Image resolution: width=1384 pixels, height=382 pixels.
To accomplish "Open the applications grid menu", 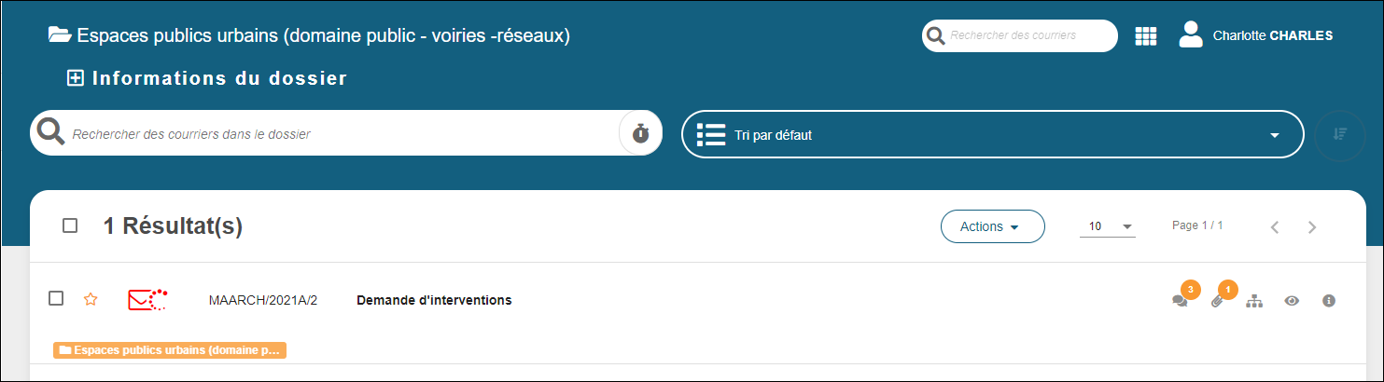I will point(1145,36).
